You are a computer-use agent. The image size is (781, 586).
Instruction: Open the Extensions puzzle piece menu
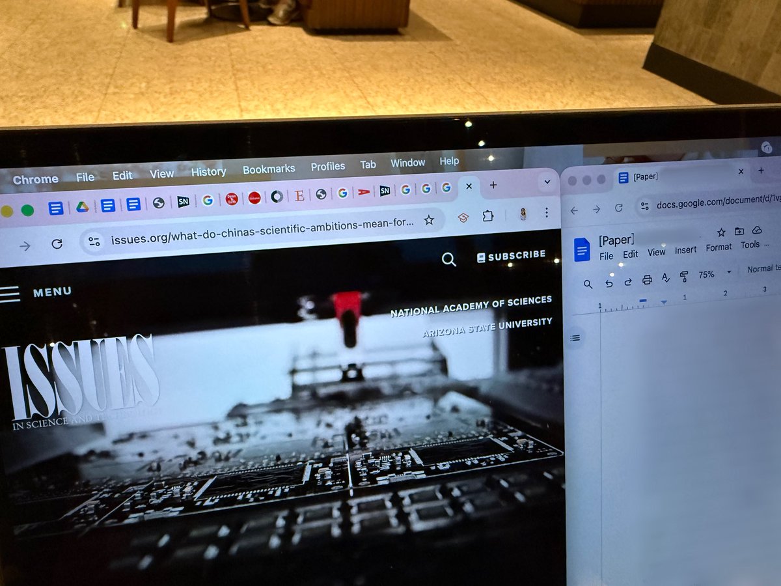(x=487, y=216)
